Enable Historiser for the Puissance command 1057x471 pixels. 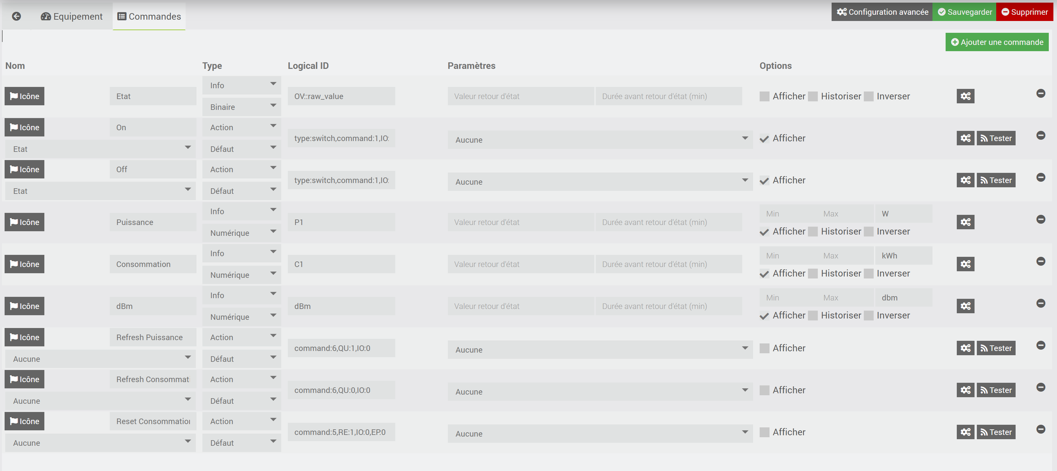point(813,232)
